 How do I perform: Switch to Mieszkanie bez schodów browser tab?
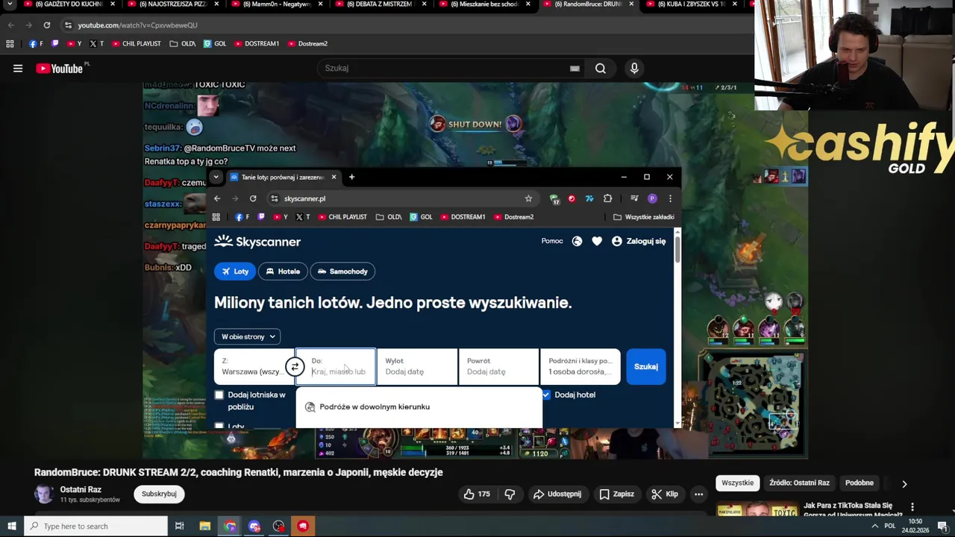coord(483,4)
